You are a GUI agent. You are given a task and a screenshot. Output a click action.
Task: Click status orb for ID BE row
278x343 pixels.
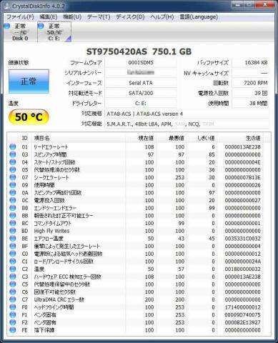(13, 238)
